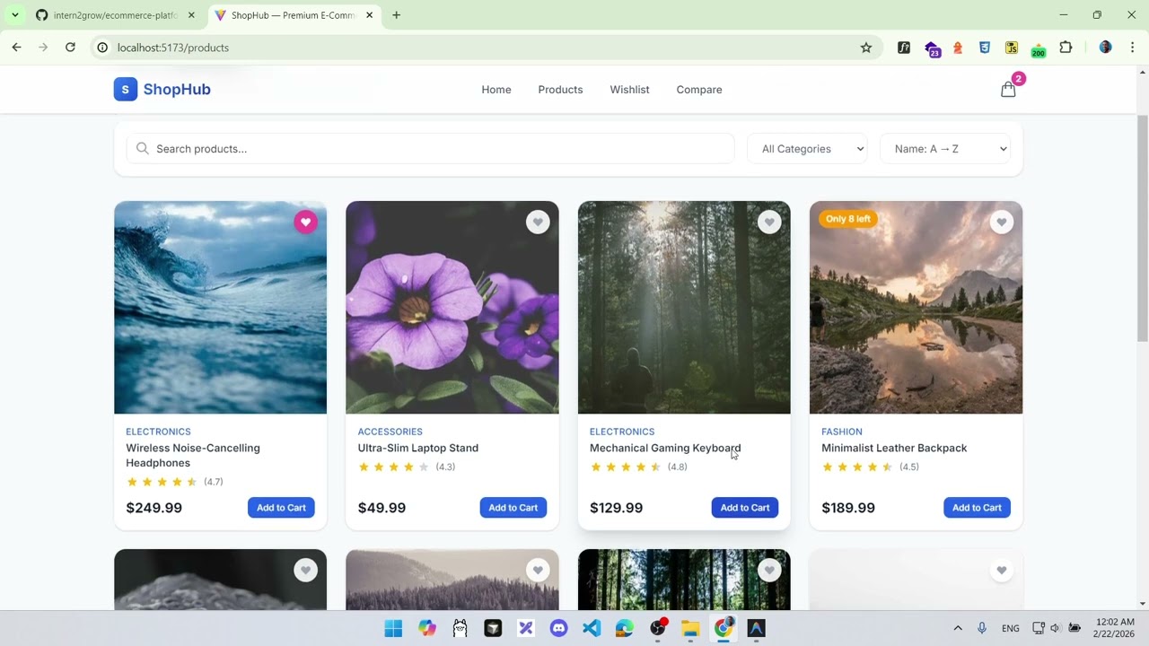
Task: Add Ultra-Slim Laptop Stand to wishlist
Action: click(538, 222)
